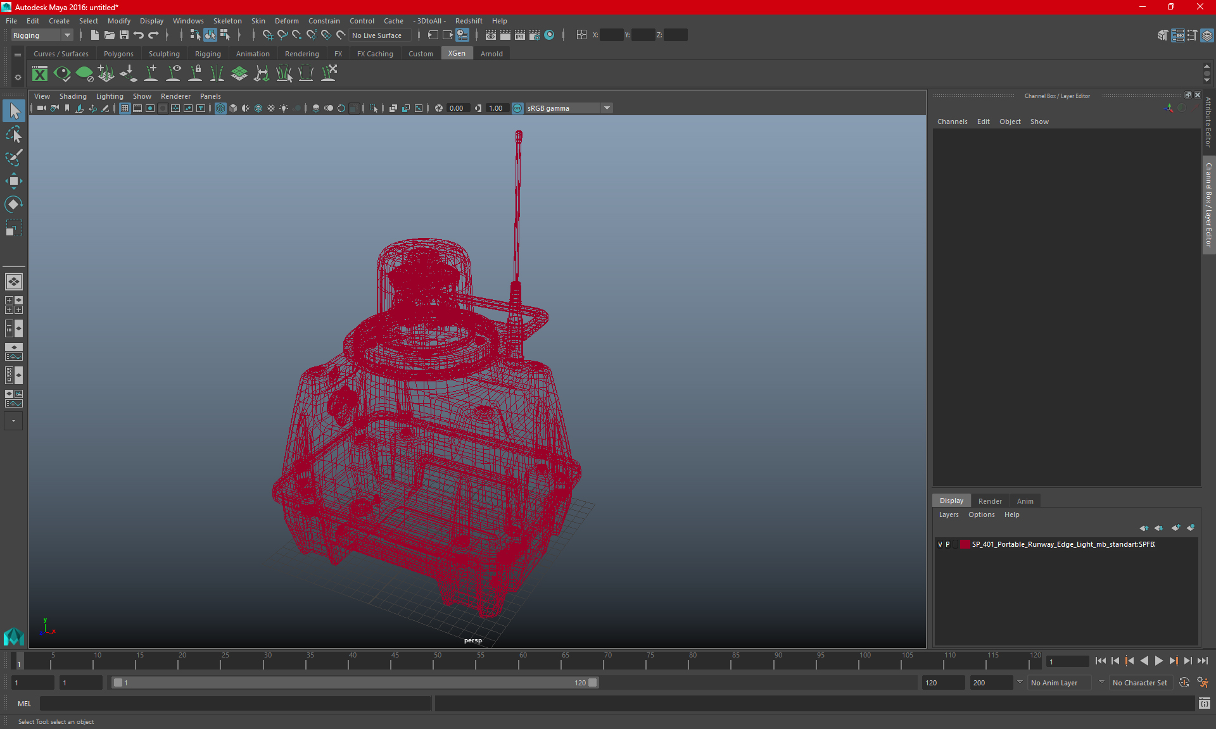Screen dimensions: 1216x729
Task: Open shelf tab selector menu
Action: tap(18, 55)
